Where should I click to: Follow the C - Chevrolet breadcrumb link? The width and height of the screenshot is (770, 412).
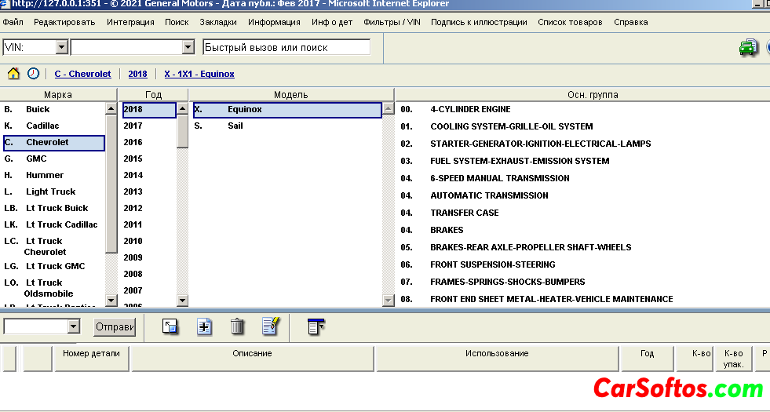pos(82,74)
